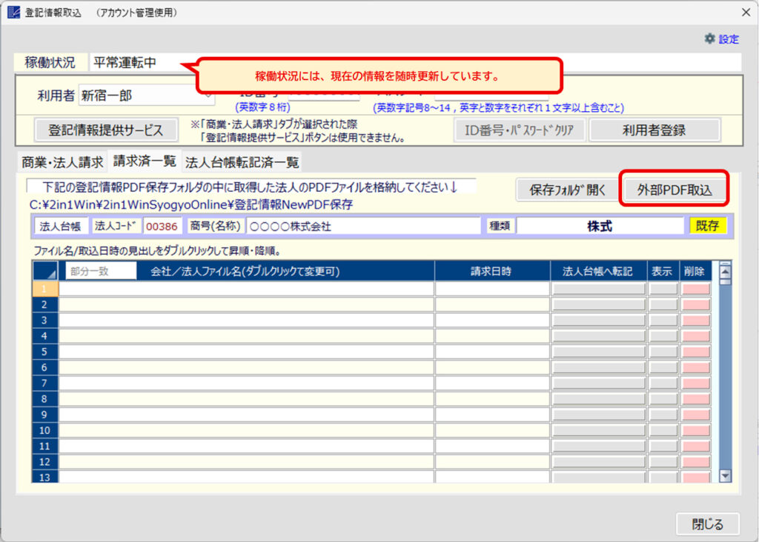This screenshot has width=759, height=542.
Task: Click scrollbar up arrow in file list
Action: [725, 270]
